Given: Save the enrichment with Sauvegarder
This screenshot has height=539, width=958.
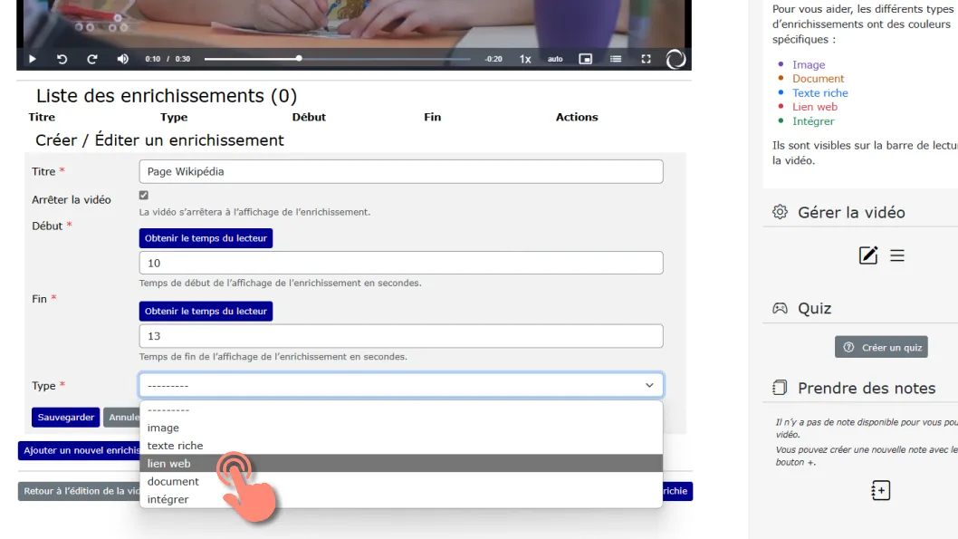Looking at the screenshot, I should (65, 418).
